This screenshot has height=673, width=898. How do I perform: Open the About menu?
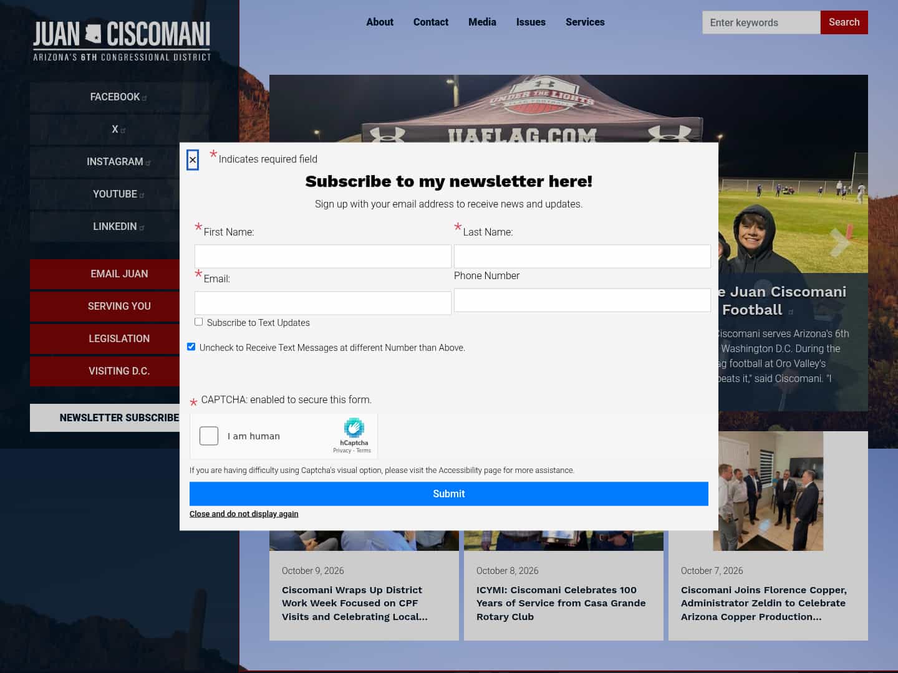380,22
